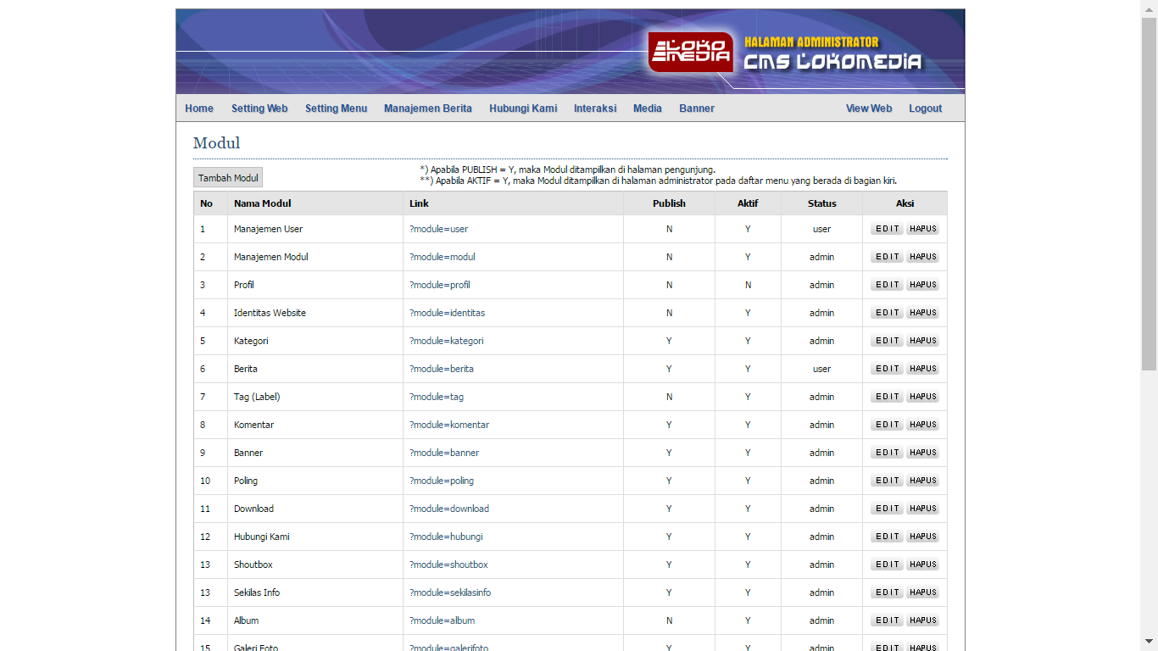Follow the ?module=identitas link
Image resolution: width=1158 pixels, height=651 pixels.
447,313
